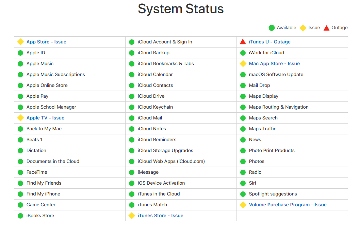
Task: Click the Apple Music Subscriptions row text
Action: [55, 74]
